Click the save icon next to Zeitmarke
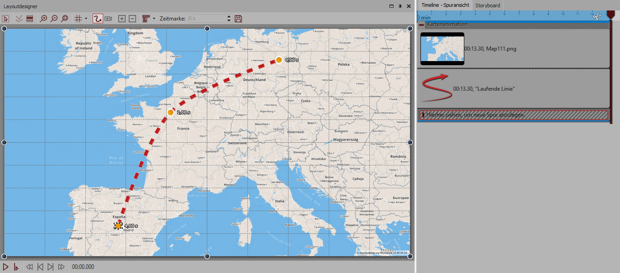This screenshot has height=273, width=620. click(238, 19)
